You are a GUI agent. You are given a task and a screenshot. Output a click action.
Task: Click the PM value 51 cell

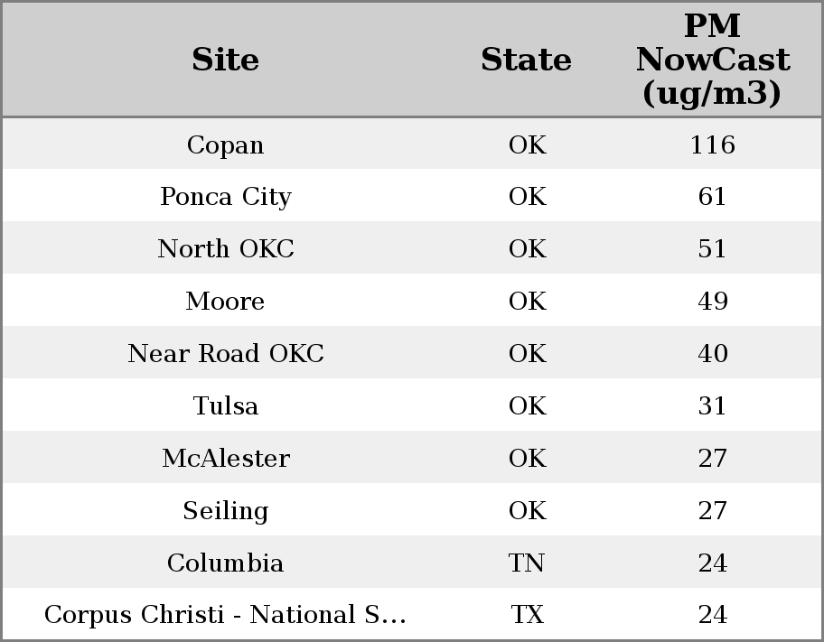(712, 249)
